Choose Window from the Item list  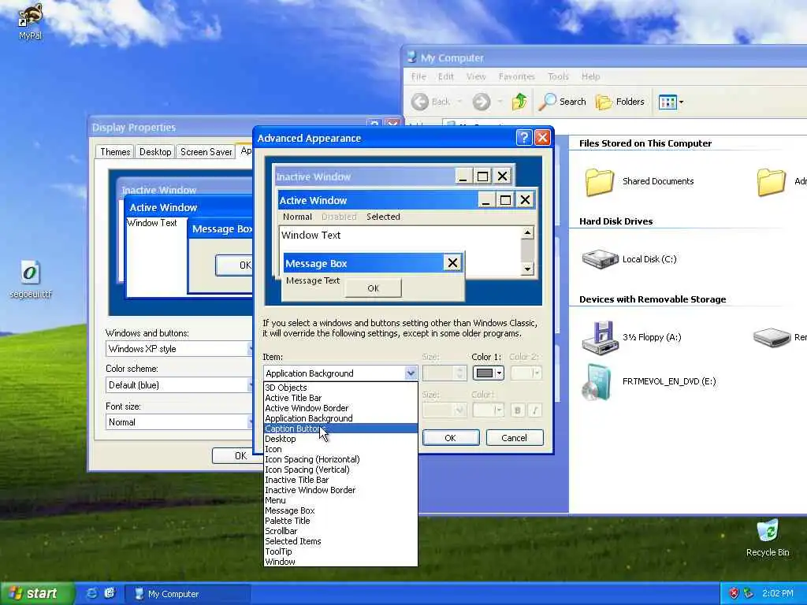340,562
